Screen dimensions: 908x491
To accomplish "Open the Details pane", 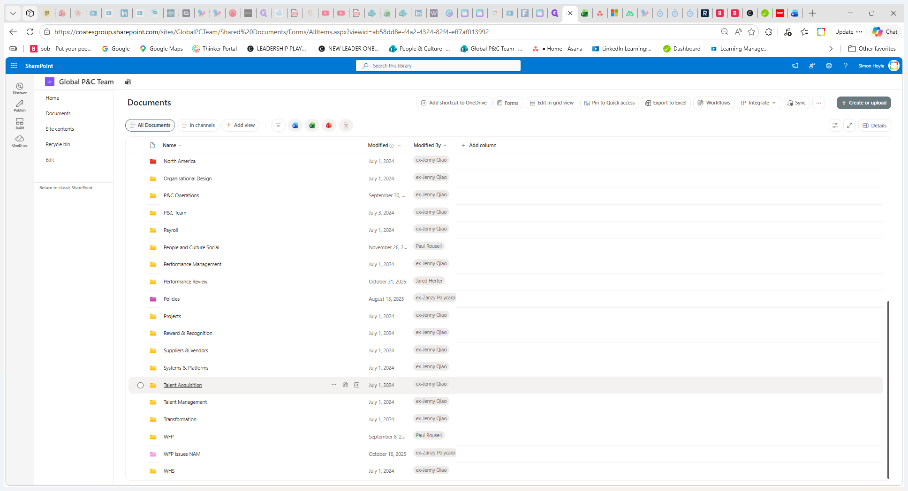I will (875, 126).
